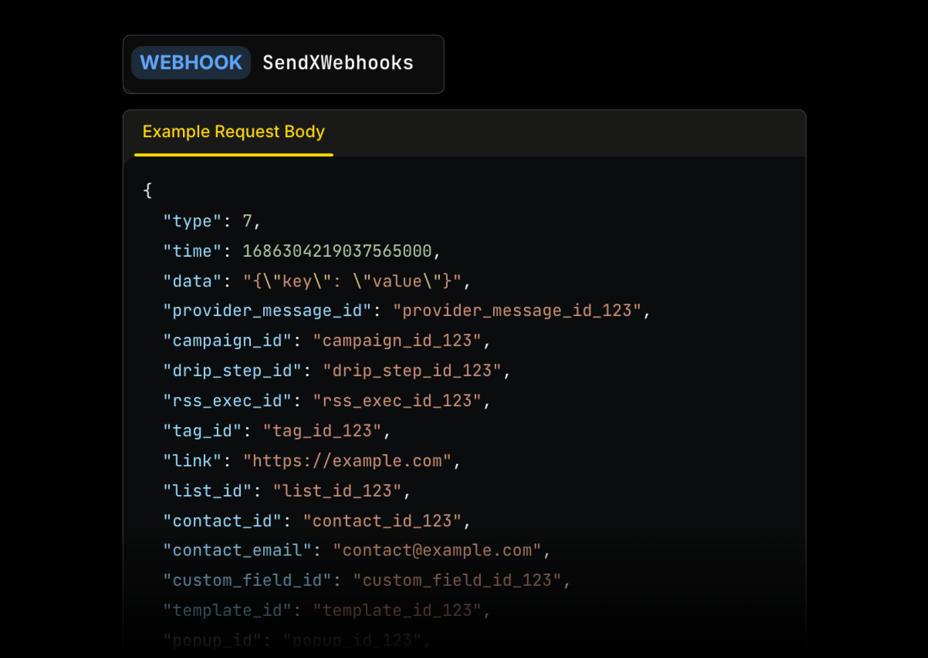Click the faded "popup_id" key
Screen dimensions: 928x658
pyautogui.click(x=213, y=640)
